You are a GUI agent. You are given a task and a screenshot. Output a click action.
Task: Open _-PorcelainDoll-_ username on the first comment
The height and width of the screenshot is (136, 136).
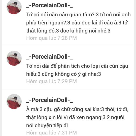(49, 5)
